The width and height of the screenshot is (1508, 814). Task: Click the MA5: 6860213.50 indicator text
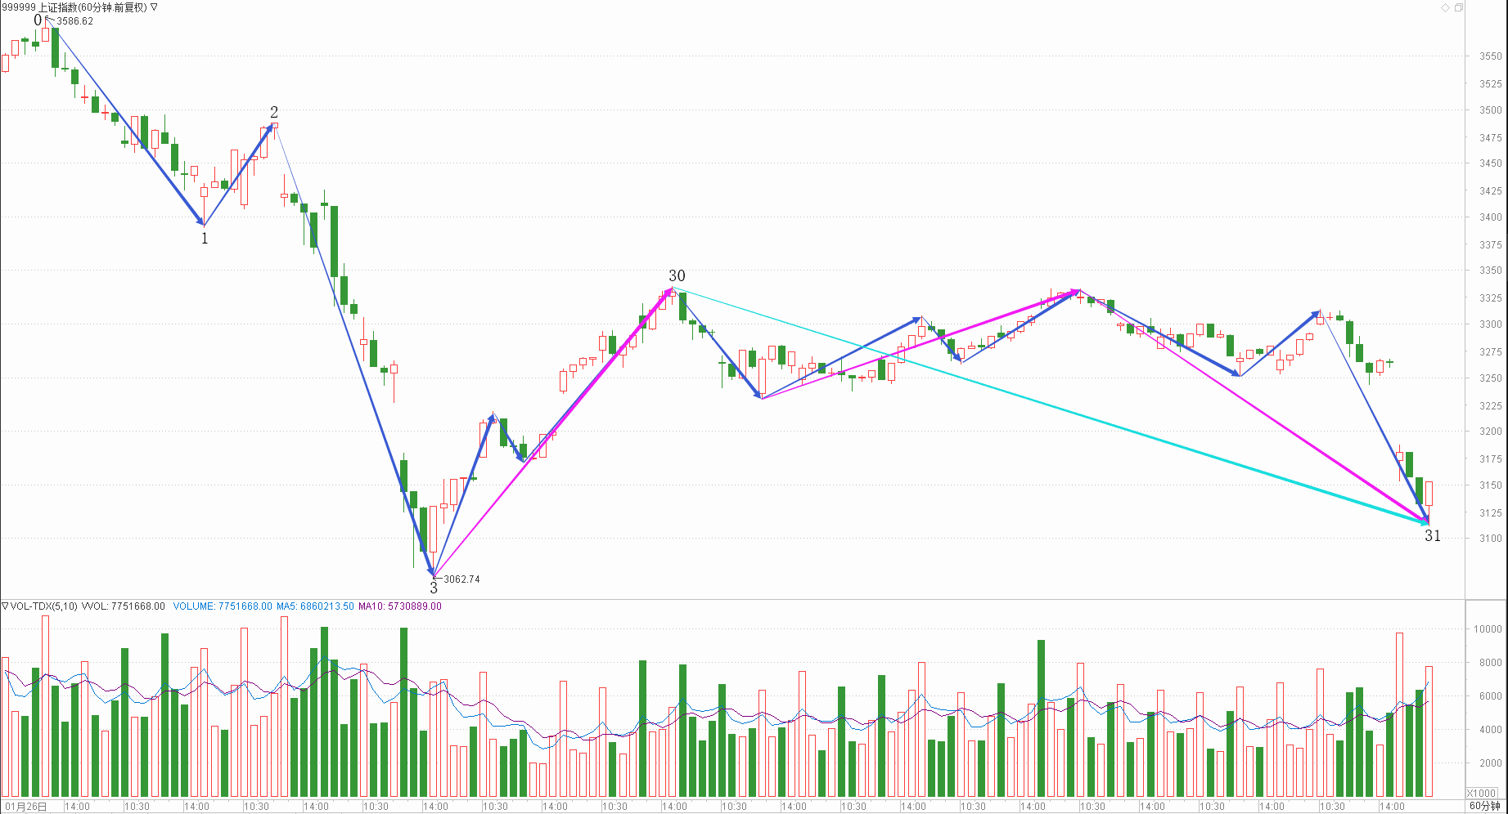[315, 606]
